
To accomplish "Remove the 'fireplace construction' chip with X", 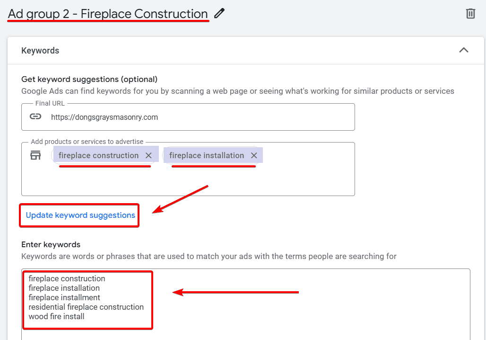I will click(148, 155).
